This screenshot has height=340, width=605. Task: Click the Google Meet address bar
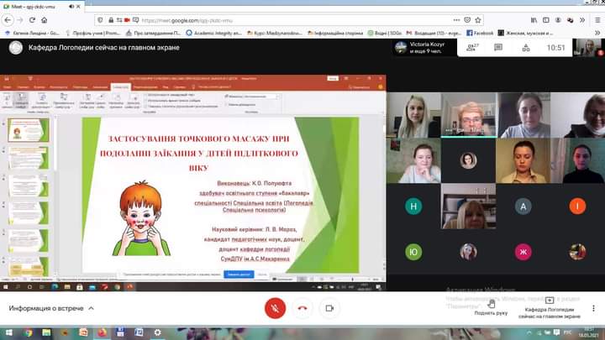(x=252, y=18)
